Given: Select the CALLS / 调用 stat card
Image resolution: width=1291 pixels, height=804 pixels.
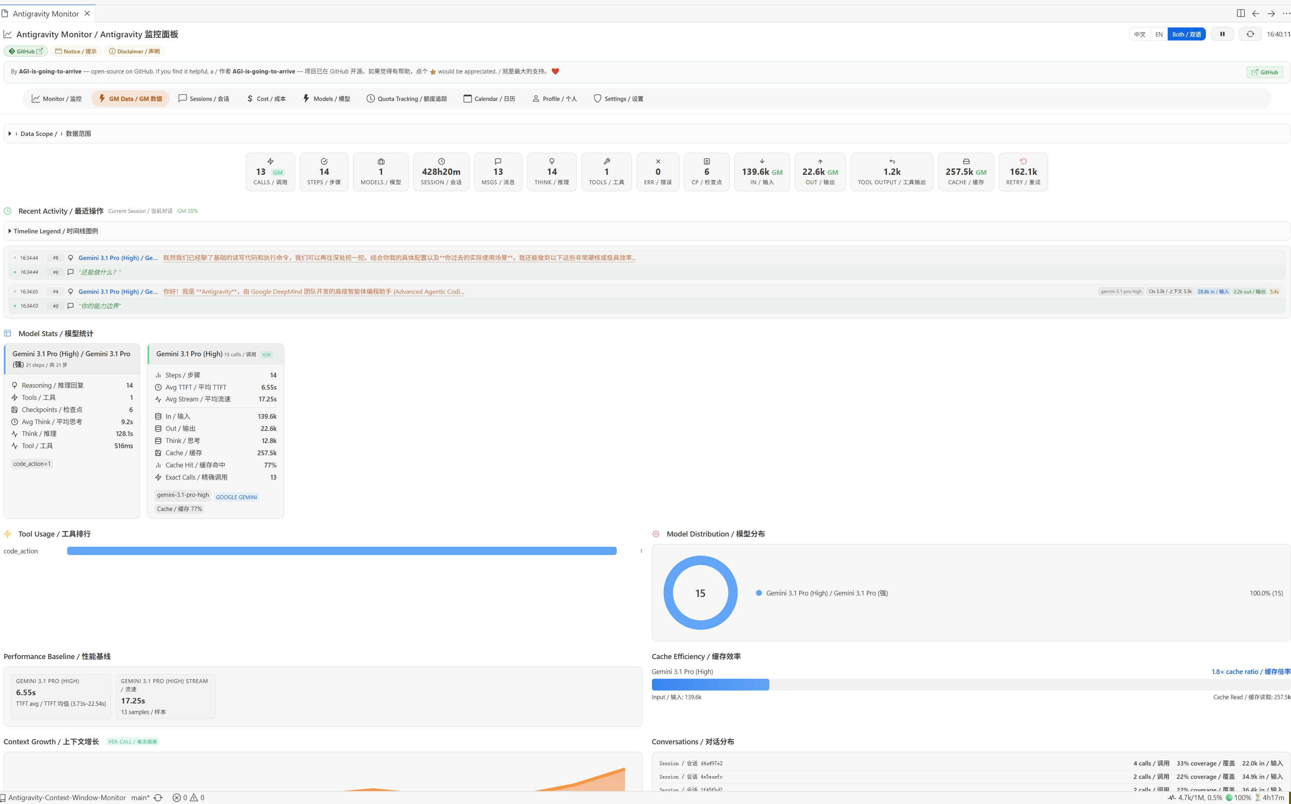Looking at the screenshot, I should pyautogui.click(x=270, y=172).
